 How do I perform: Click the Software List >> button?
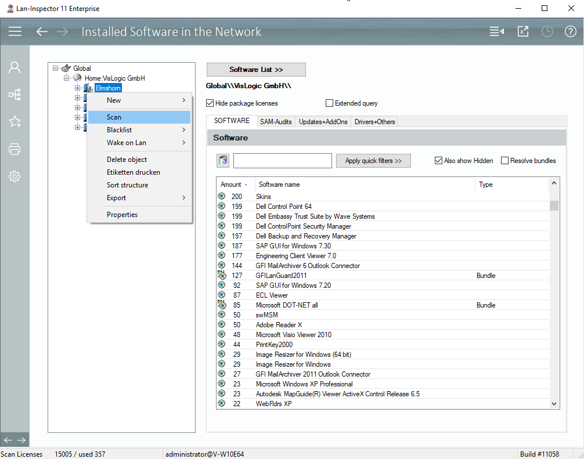pyautogui.click(x=256, y=70)
